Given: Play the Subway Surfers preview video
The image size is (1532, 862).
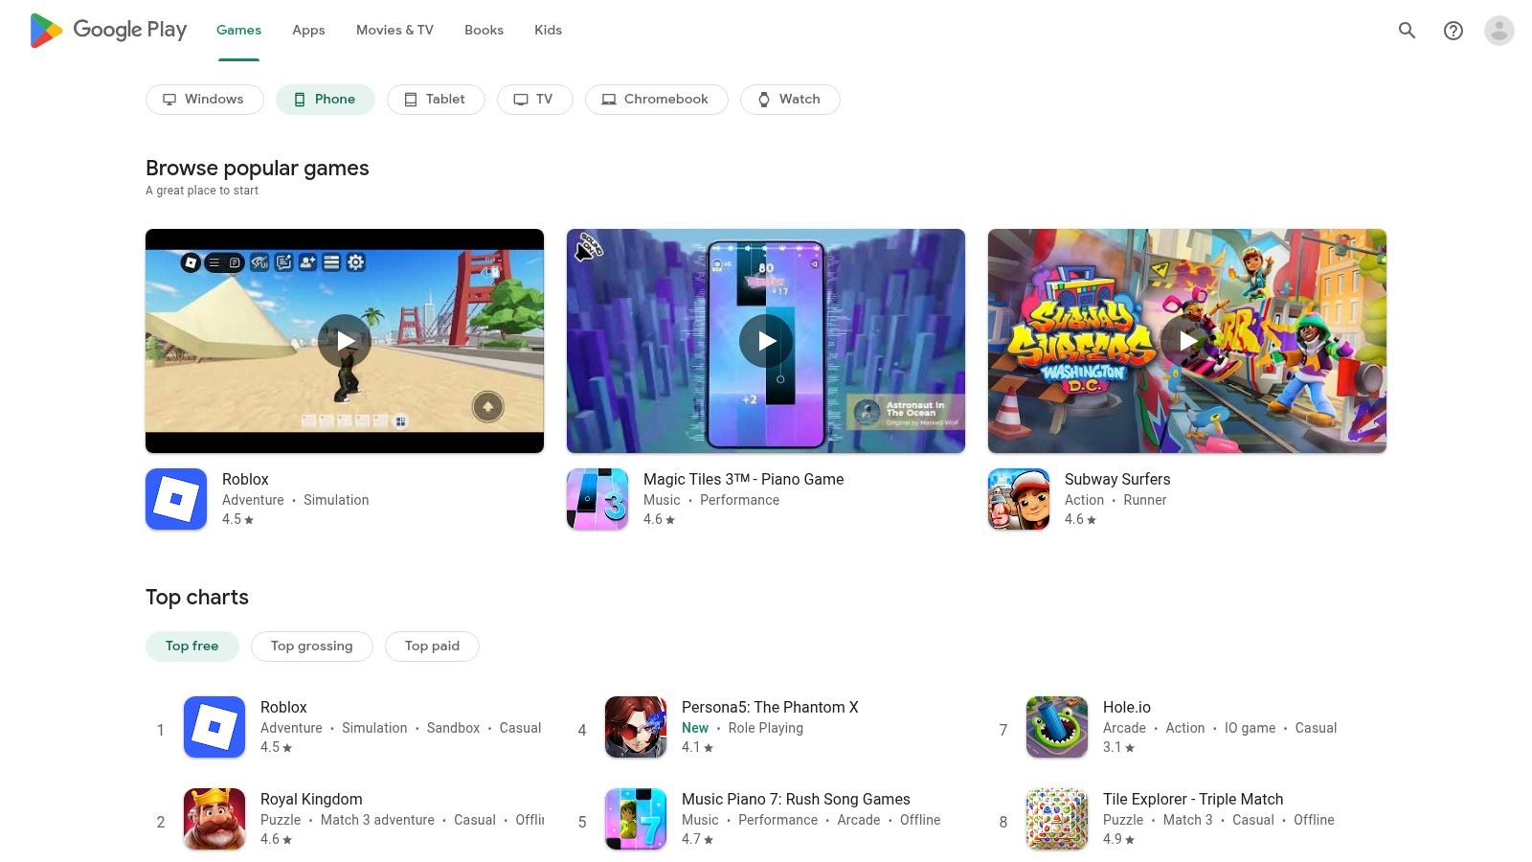Looking at the screenshot, I should pos(1187,341).
